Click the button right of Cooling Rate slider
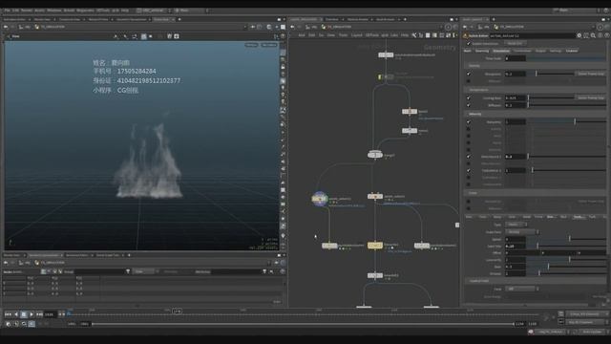The width and height of the screenshot is (611, 344). point(591,97)
